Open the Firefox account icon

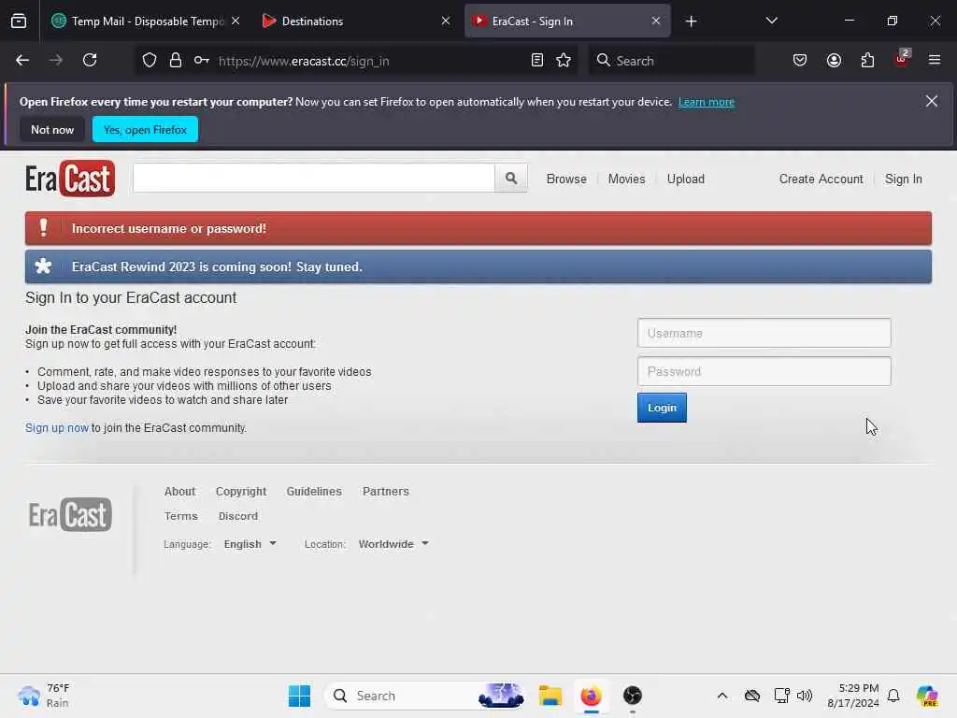(x=834, y=61)
